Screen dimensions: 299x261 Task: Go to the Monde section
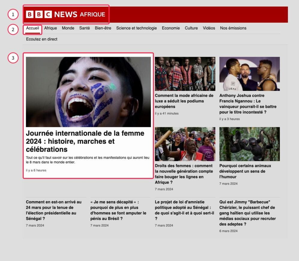(x=68, y=28)
